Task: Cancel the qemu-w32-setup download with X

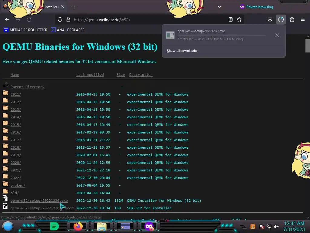Action: pyautogui.click(x=277, y=35)
